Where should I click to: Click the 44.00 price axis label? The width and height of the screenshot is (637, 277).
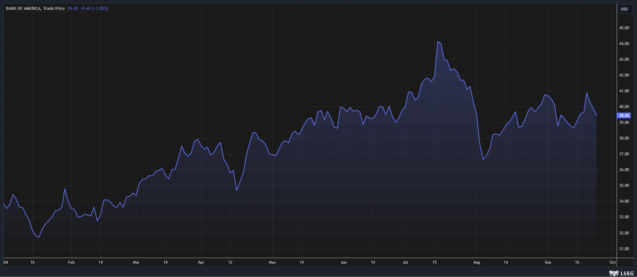coord(624,43)
